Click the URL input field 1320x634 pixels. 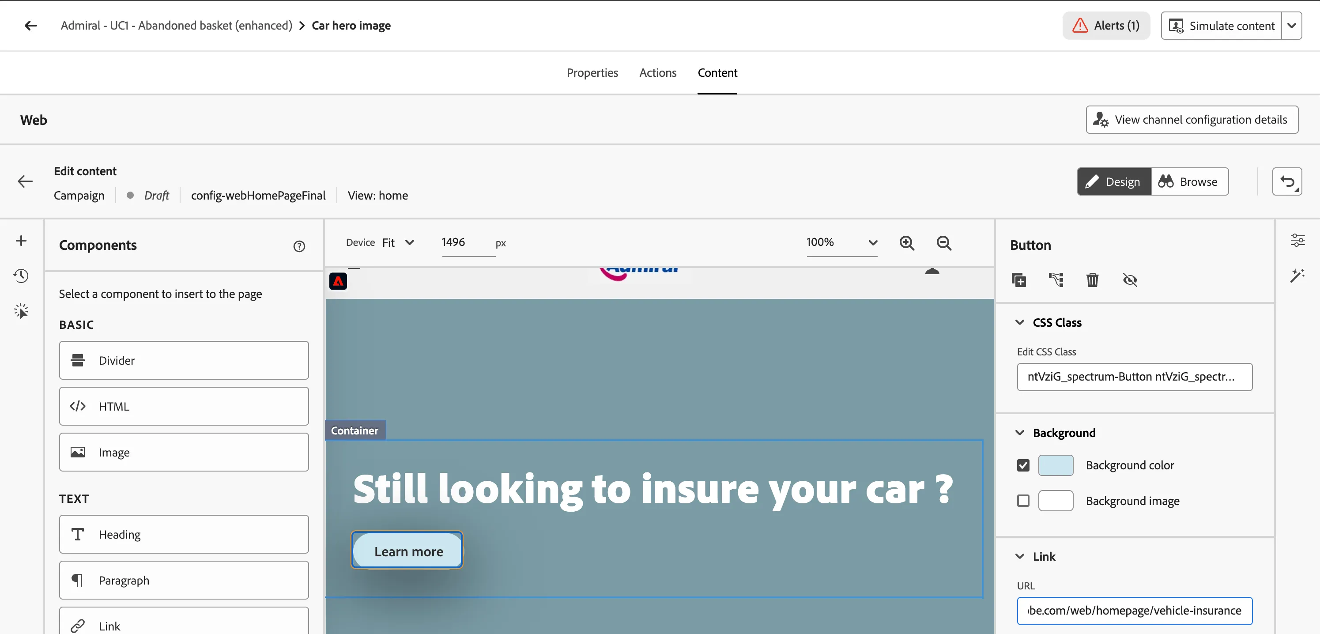pos(1135,611)
